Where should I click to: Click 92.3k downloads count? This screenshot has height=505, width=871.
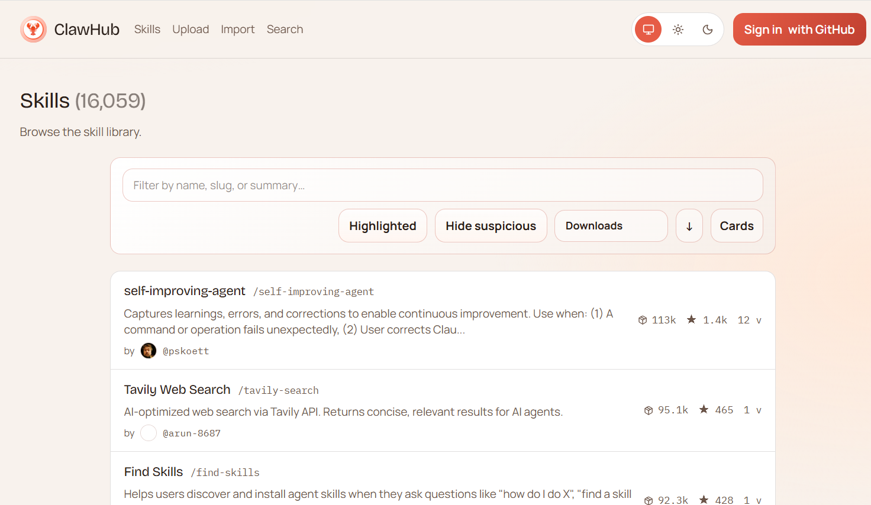pos(673,500)
